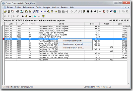Click the filter person icon before binoculars
This screenshot has height=91, width=133.
click(84, 11)
